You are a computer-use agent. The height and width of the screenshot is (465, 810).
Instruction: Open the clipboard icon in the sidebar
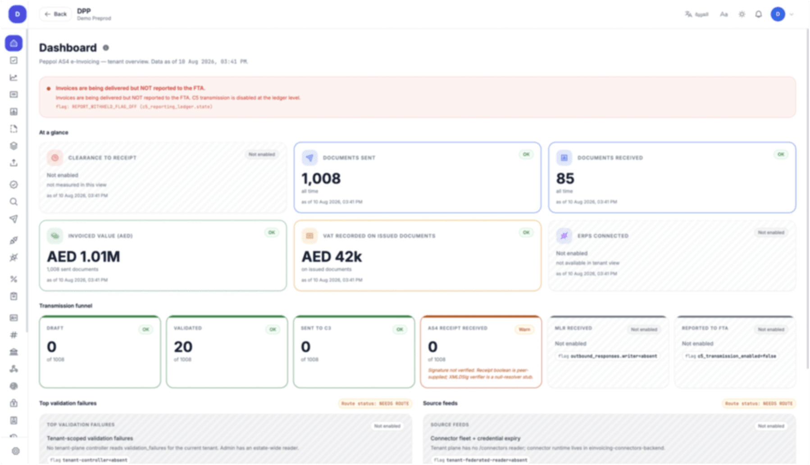coord(14,296)
